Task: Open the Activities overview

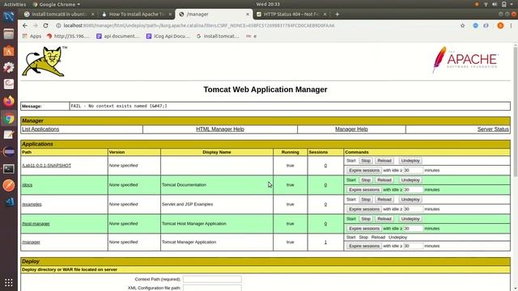Action: tap(15, 4)
